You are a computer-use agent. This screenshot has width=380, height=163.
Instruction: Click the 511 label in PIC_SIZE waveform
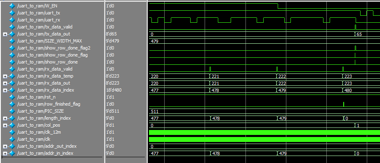pos(155,111)
